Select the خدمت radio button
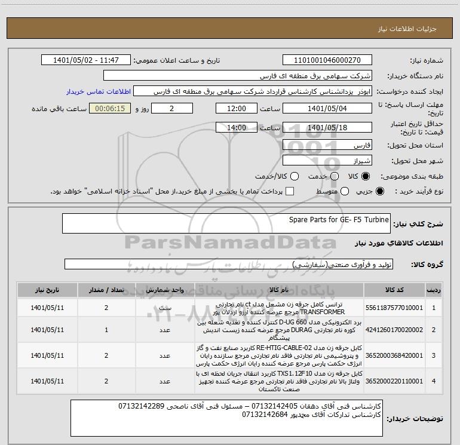This screenshot has height=445, width=460. [x=335, y=176]
